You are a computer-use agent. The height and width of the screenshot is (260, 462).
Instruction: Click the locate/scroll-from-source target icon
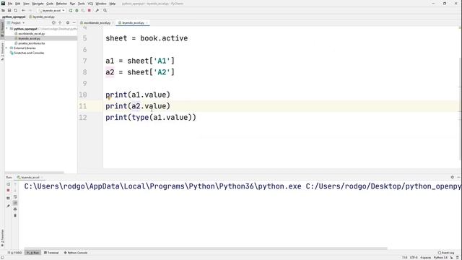(53, 22)
